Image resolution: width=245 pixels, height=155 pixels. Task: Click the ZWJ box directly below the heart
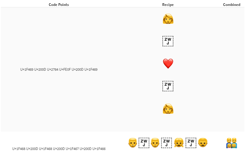(168, 86)
